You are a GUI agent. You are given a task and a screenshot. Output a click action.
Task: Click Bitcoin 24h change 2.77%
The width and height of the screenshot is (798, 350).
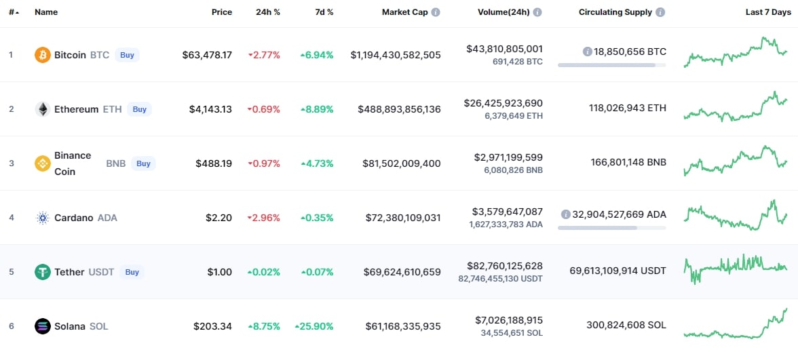coord(264,55)
